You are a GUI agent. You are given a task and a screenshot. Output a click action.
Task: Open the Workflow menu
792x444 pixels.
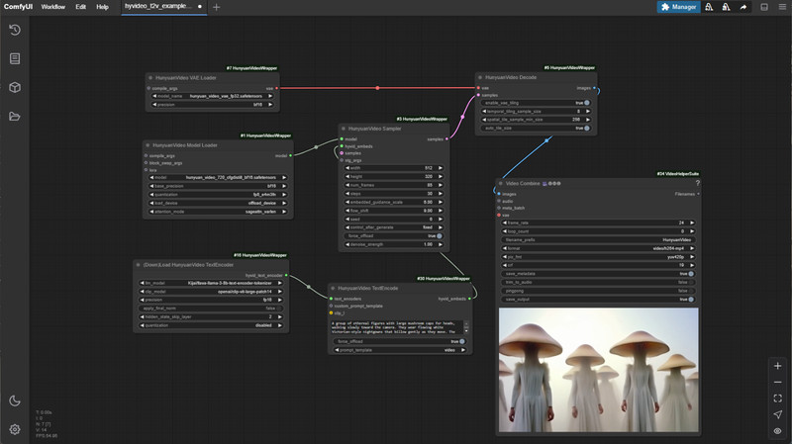click(53, 7)
